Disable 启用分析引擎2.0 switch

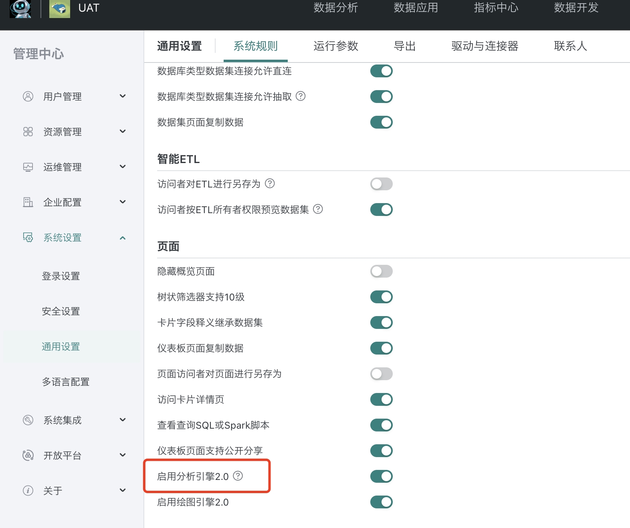pos(382,476)
